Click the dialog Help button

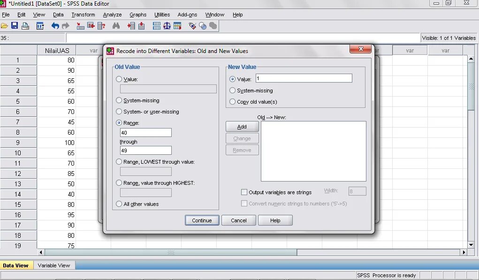[x=275, y=220]
